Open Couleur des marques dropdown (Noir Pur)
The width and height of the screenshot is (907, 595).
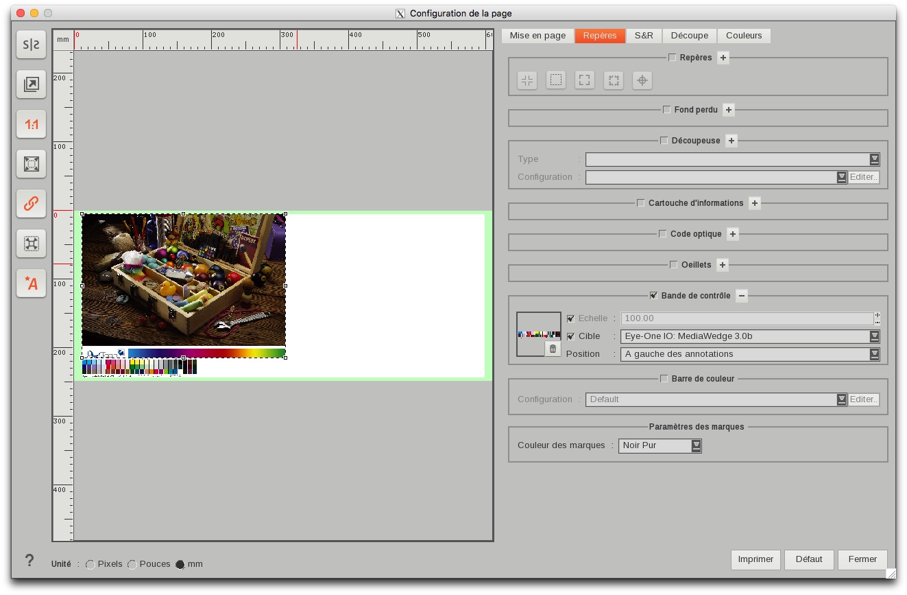(x=660, y=446)
